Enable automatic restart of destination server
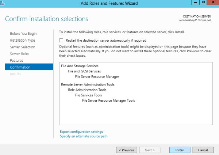This screenshot has height=155, width=219. click(x=61, y=40)
